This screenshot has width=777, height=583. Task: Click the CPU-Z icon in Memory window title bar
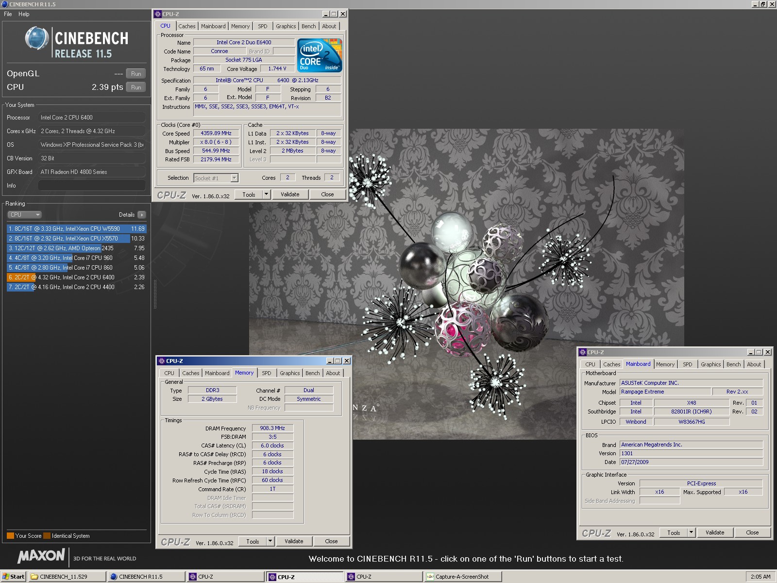tap(161, 361)
